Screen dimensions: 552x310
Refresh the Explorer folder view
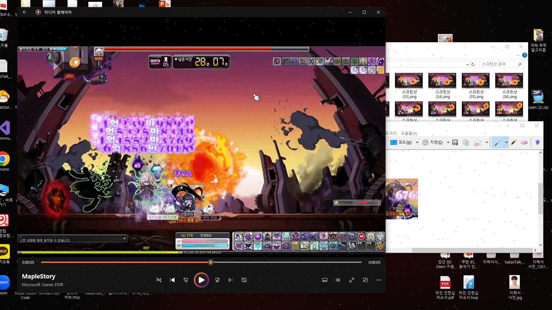473,64
